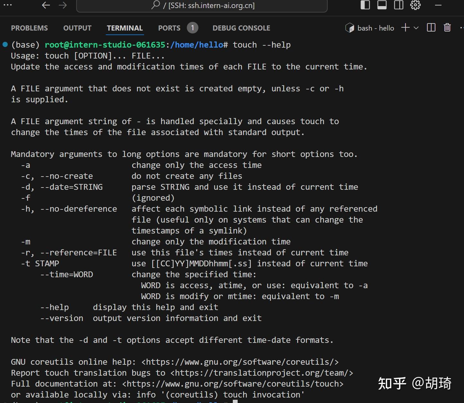The height and width of the screenshot is (403, 464).
Task: Click the PORTS badge showing 1
Action: [x=193, y=28]
